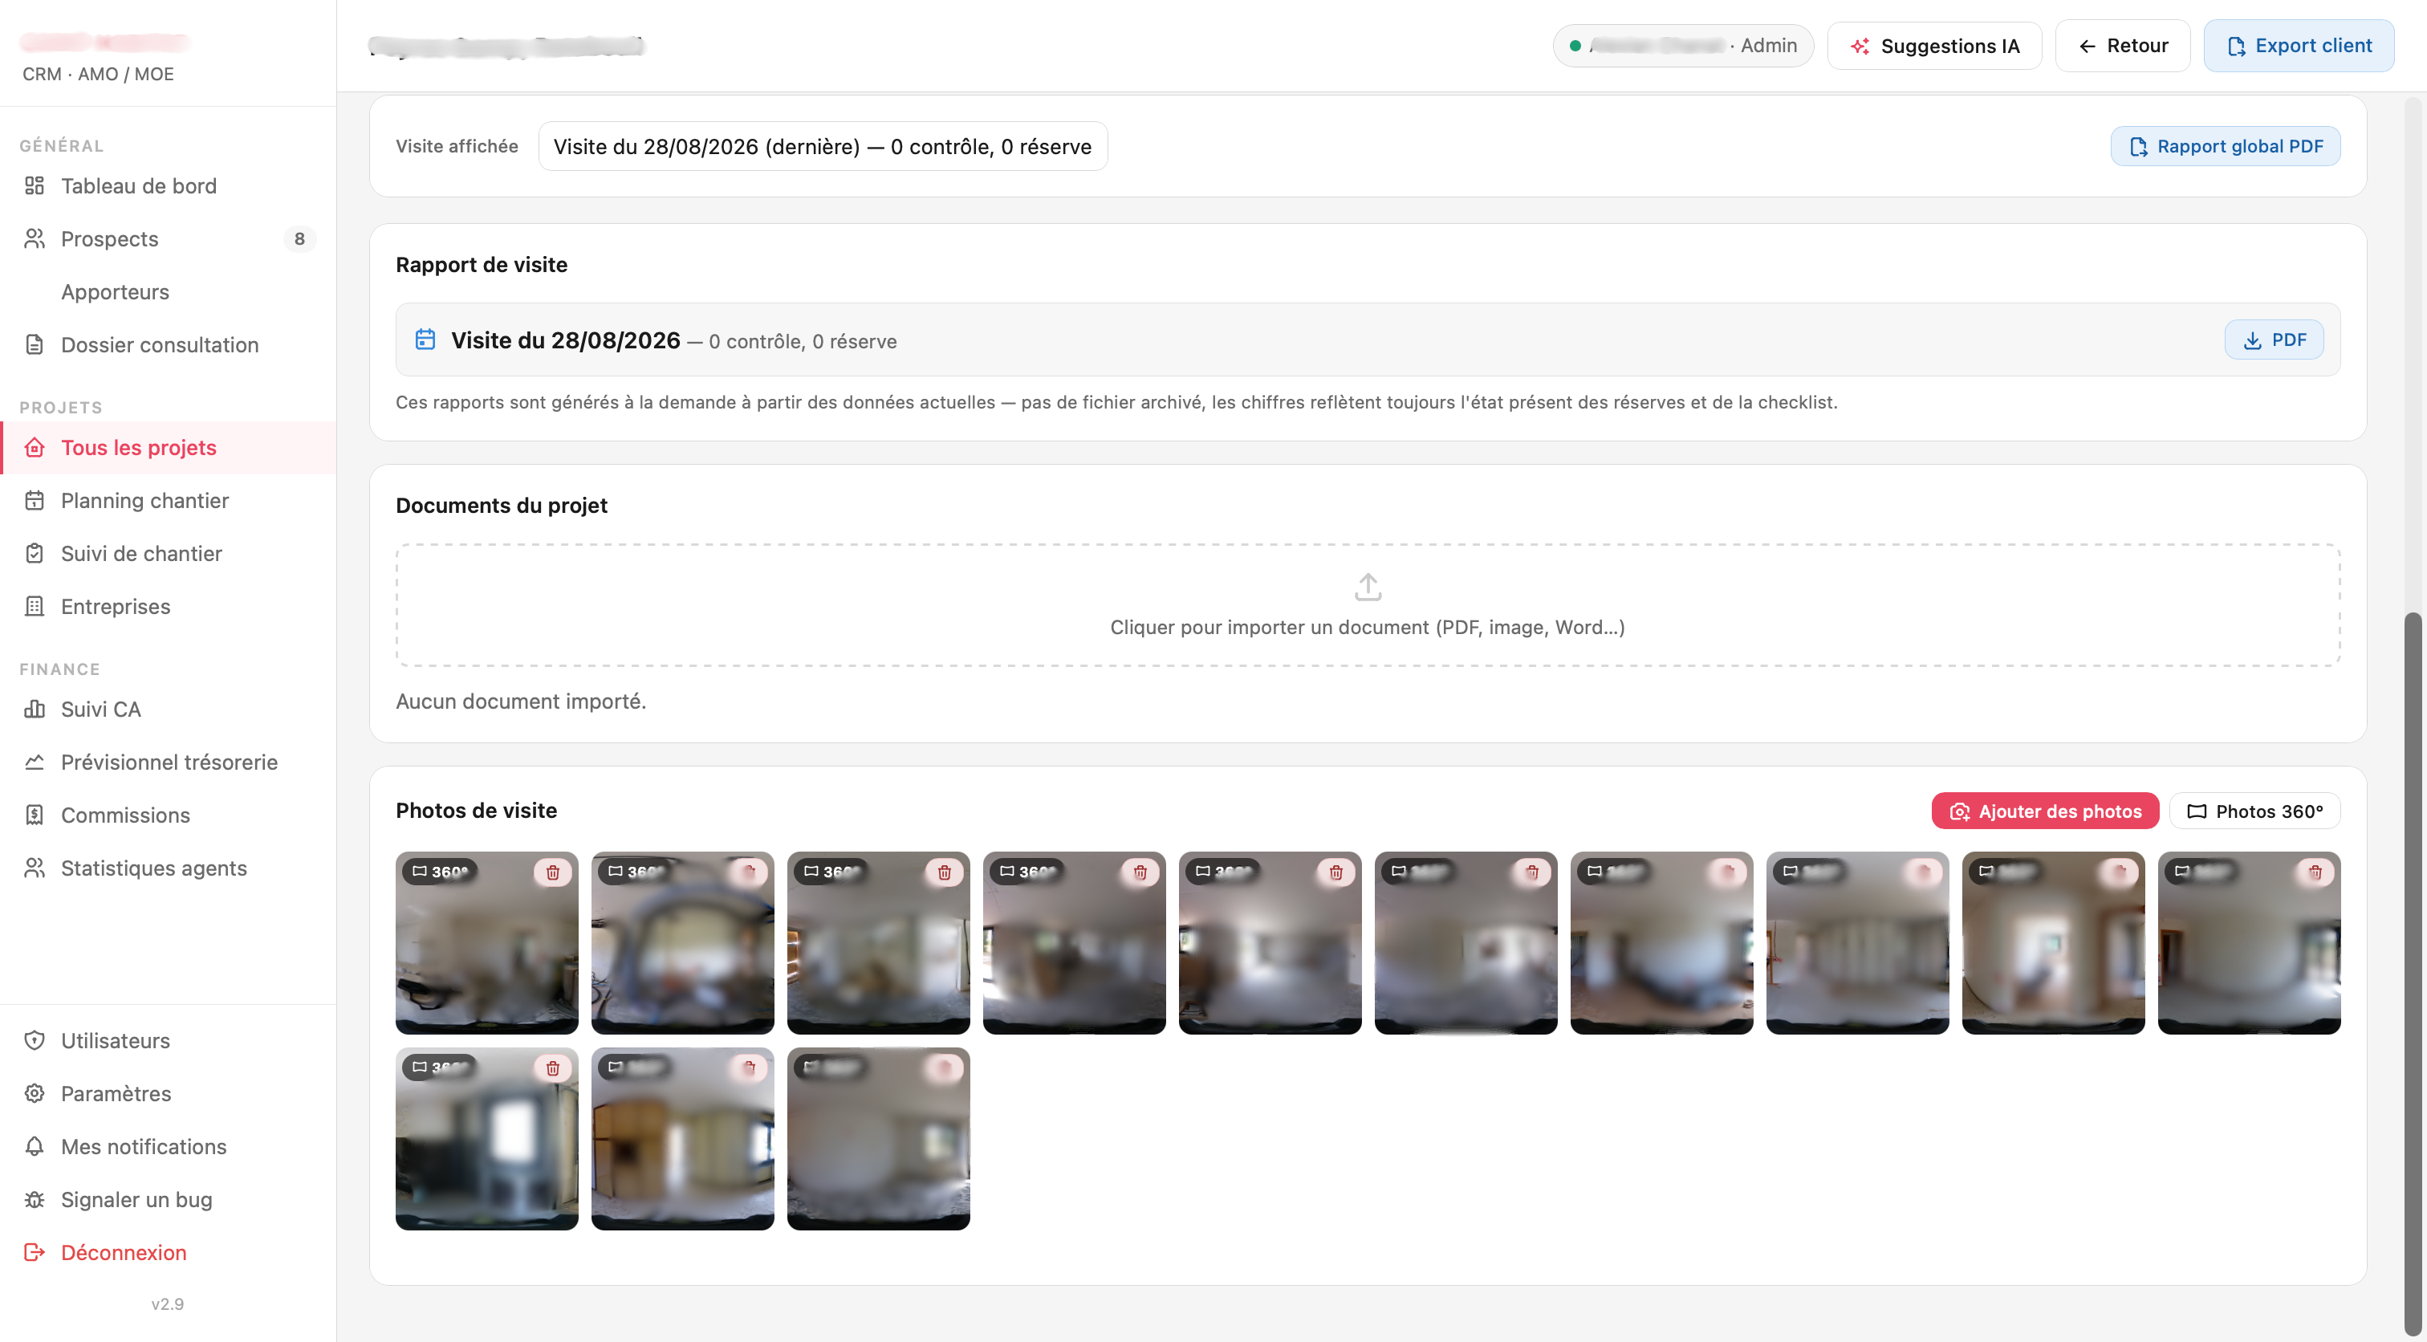The height and width of the screenshot is (1342, 2427).
Task: Open the Prospects section
Action: click(168, 238)
